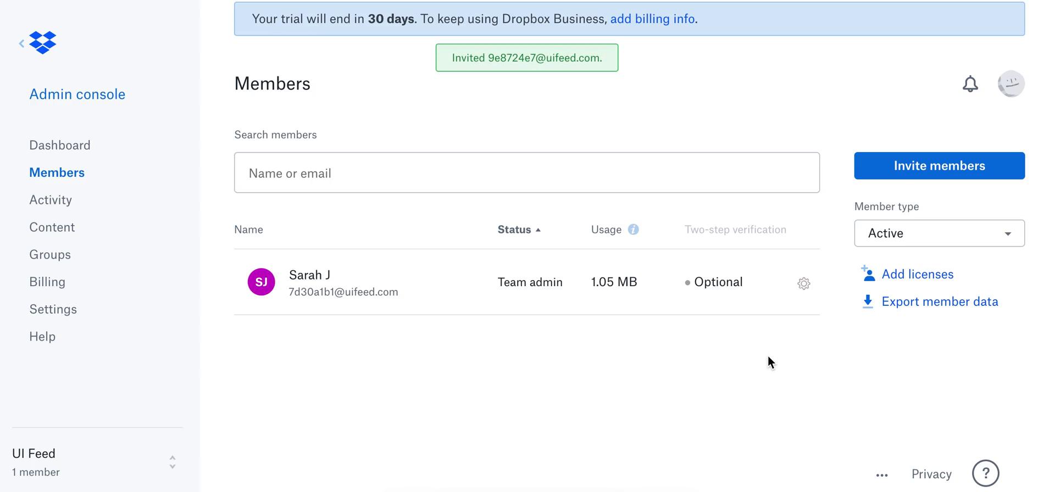Sort by Status column arrow
Viewport: 1055px width, 492px height.
538,230
